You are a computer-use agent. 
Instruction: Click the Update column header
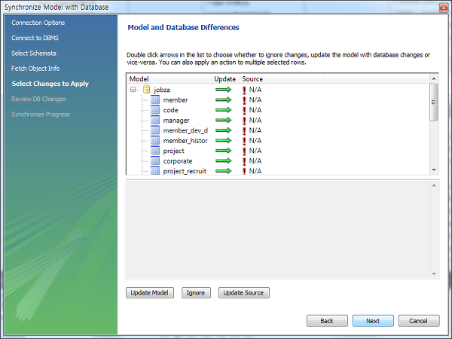tap(225, 79)
